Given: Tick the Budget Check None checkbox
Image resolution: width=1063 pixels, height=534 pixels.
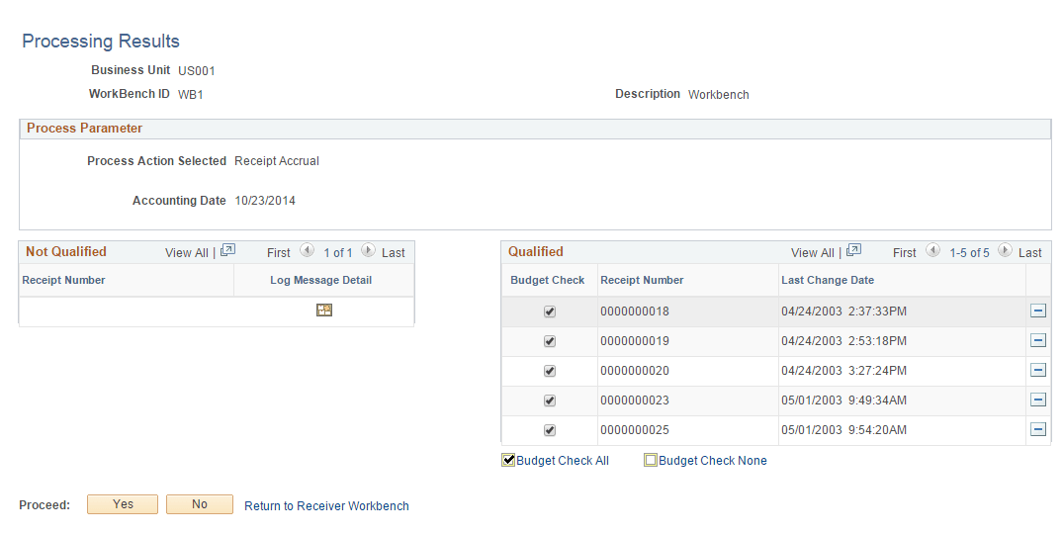Looking at the screenshot, I should (651, 460).
